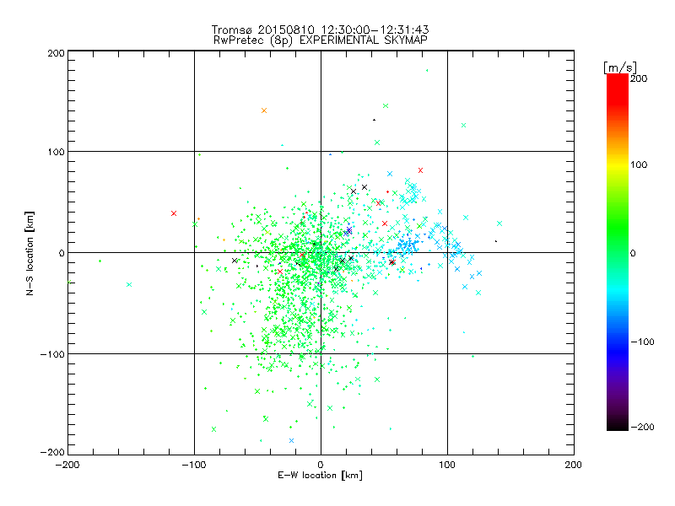The image size is (675, 506).
Task: Pick the black bottom of the colorbar
Action: [618, 424]
